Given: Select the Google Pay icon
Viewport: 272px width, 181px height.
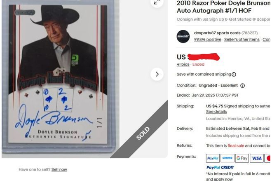Looking at the screenshot, I should point(242,158).
